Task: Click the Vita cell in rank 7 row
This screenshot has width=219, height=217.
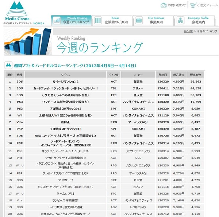Action: 20,122
